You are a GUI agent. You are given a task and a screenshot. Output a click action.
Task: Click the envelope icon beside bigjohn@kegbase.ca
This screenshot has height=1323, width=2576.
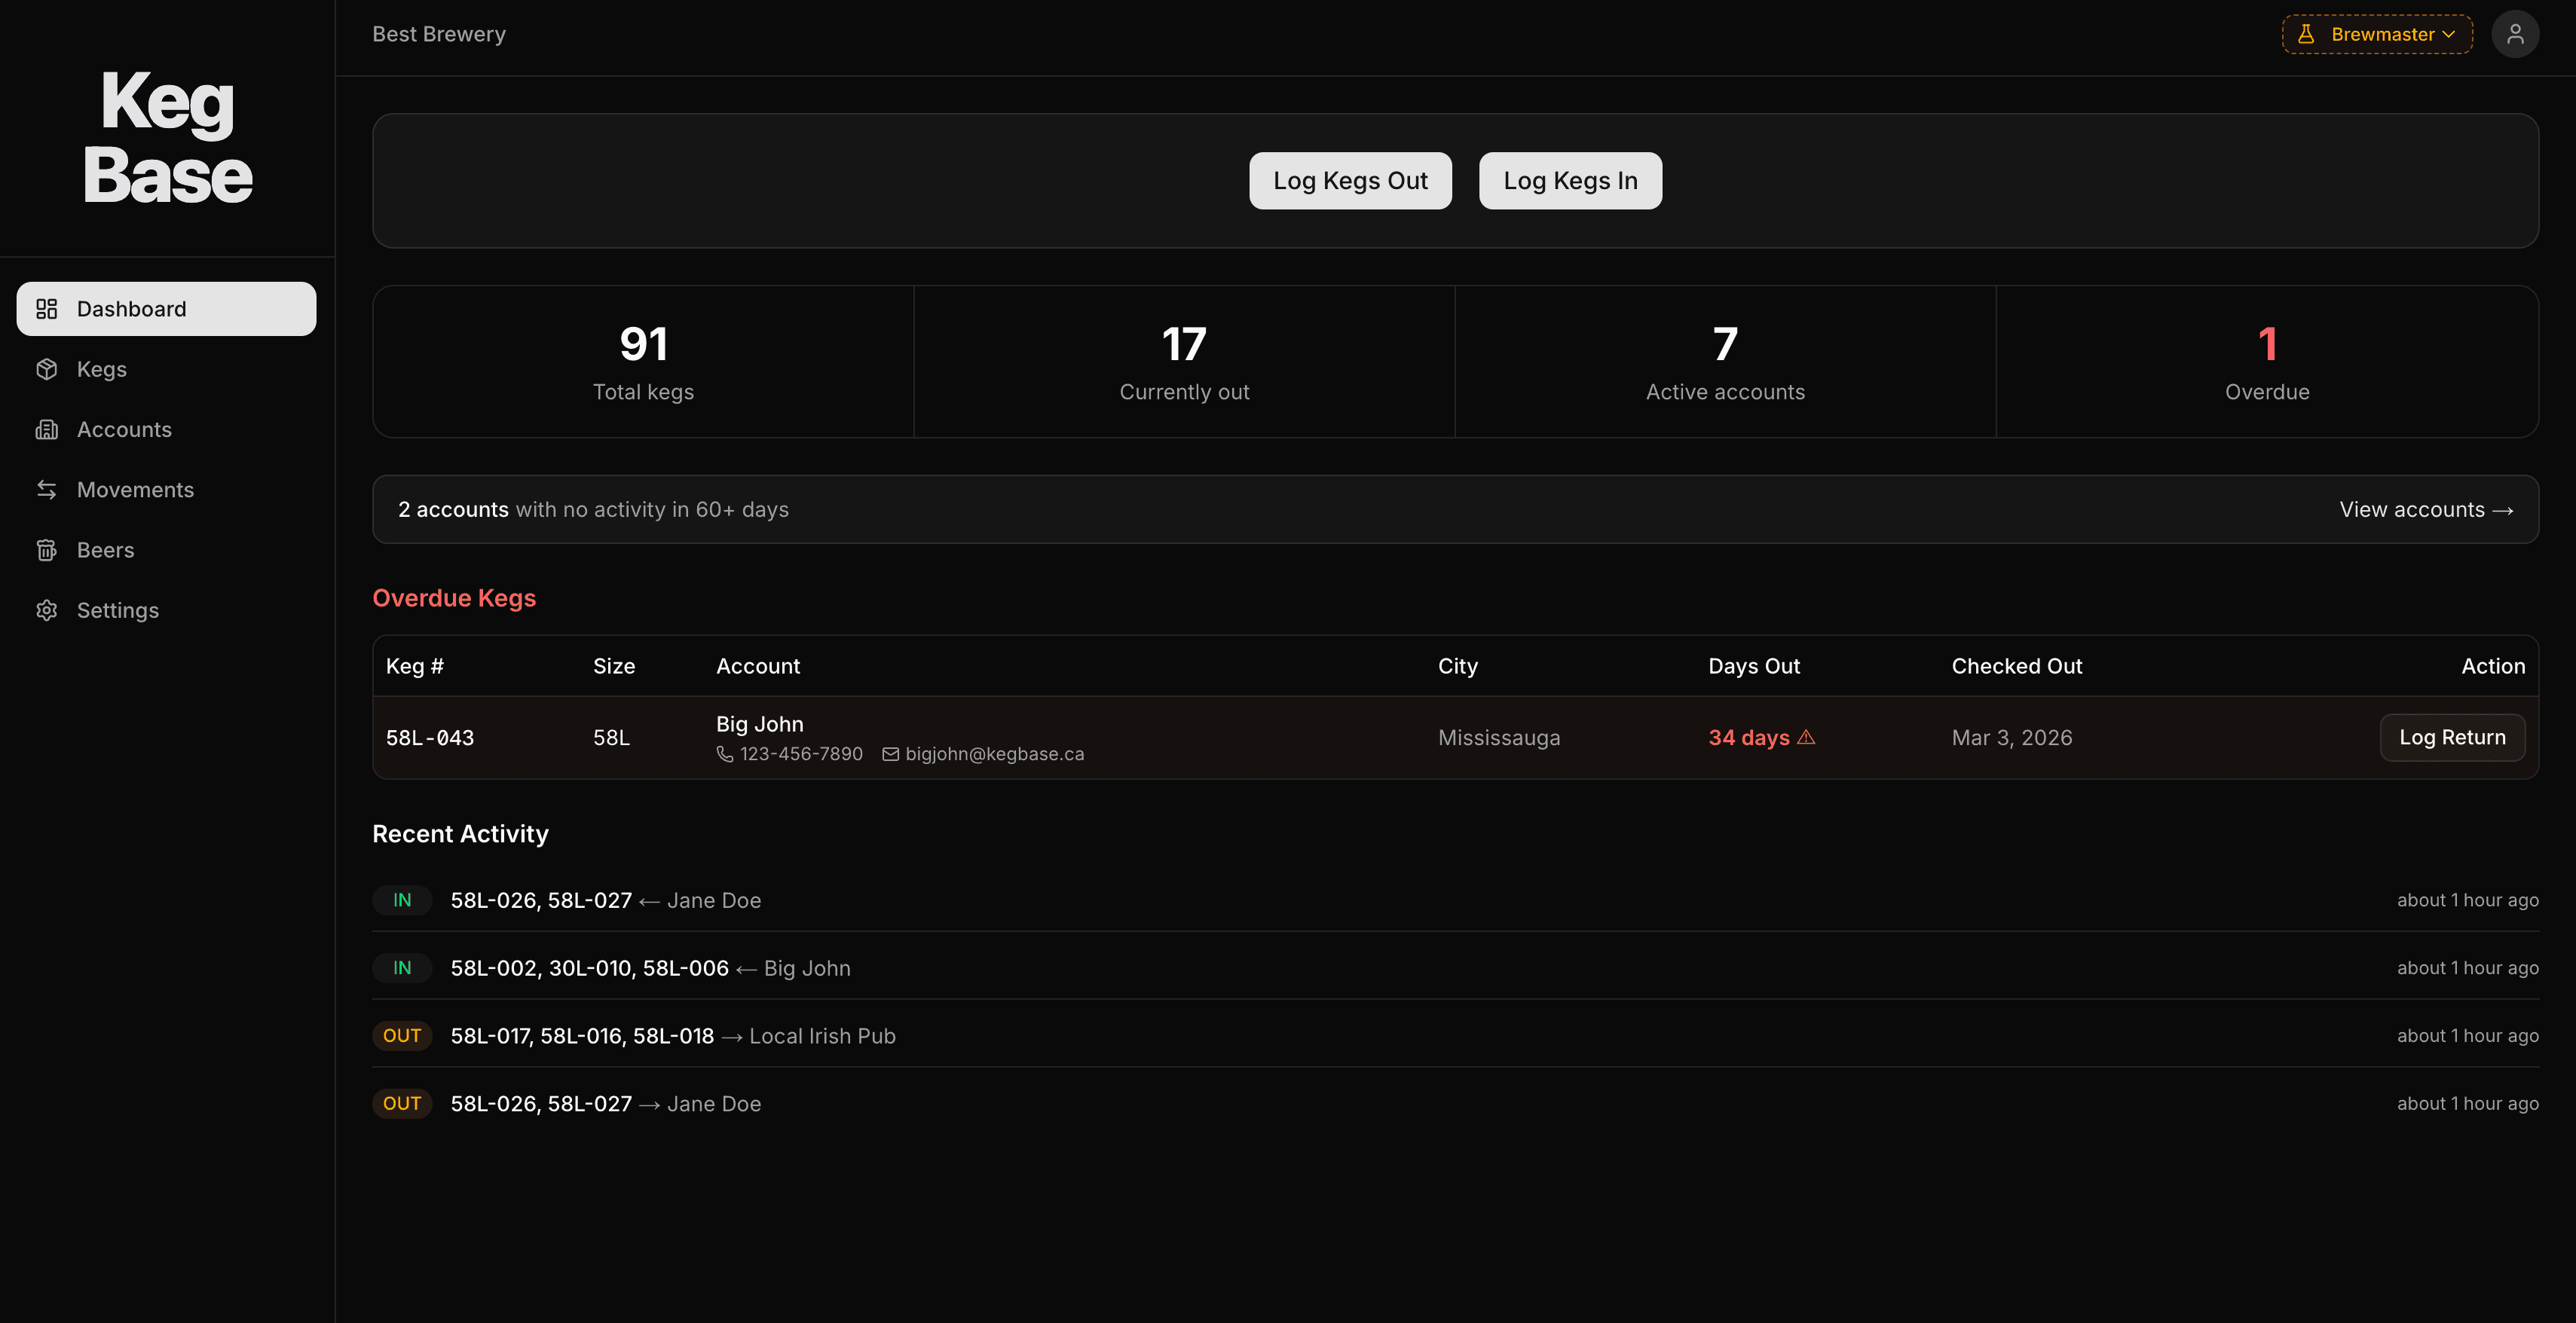point(890,754)
